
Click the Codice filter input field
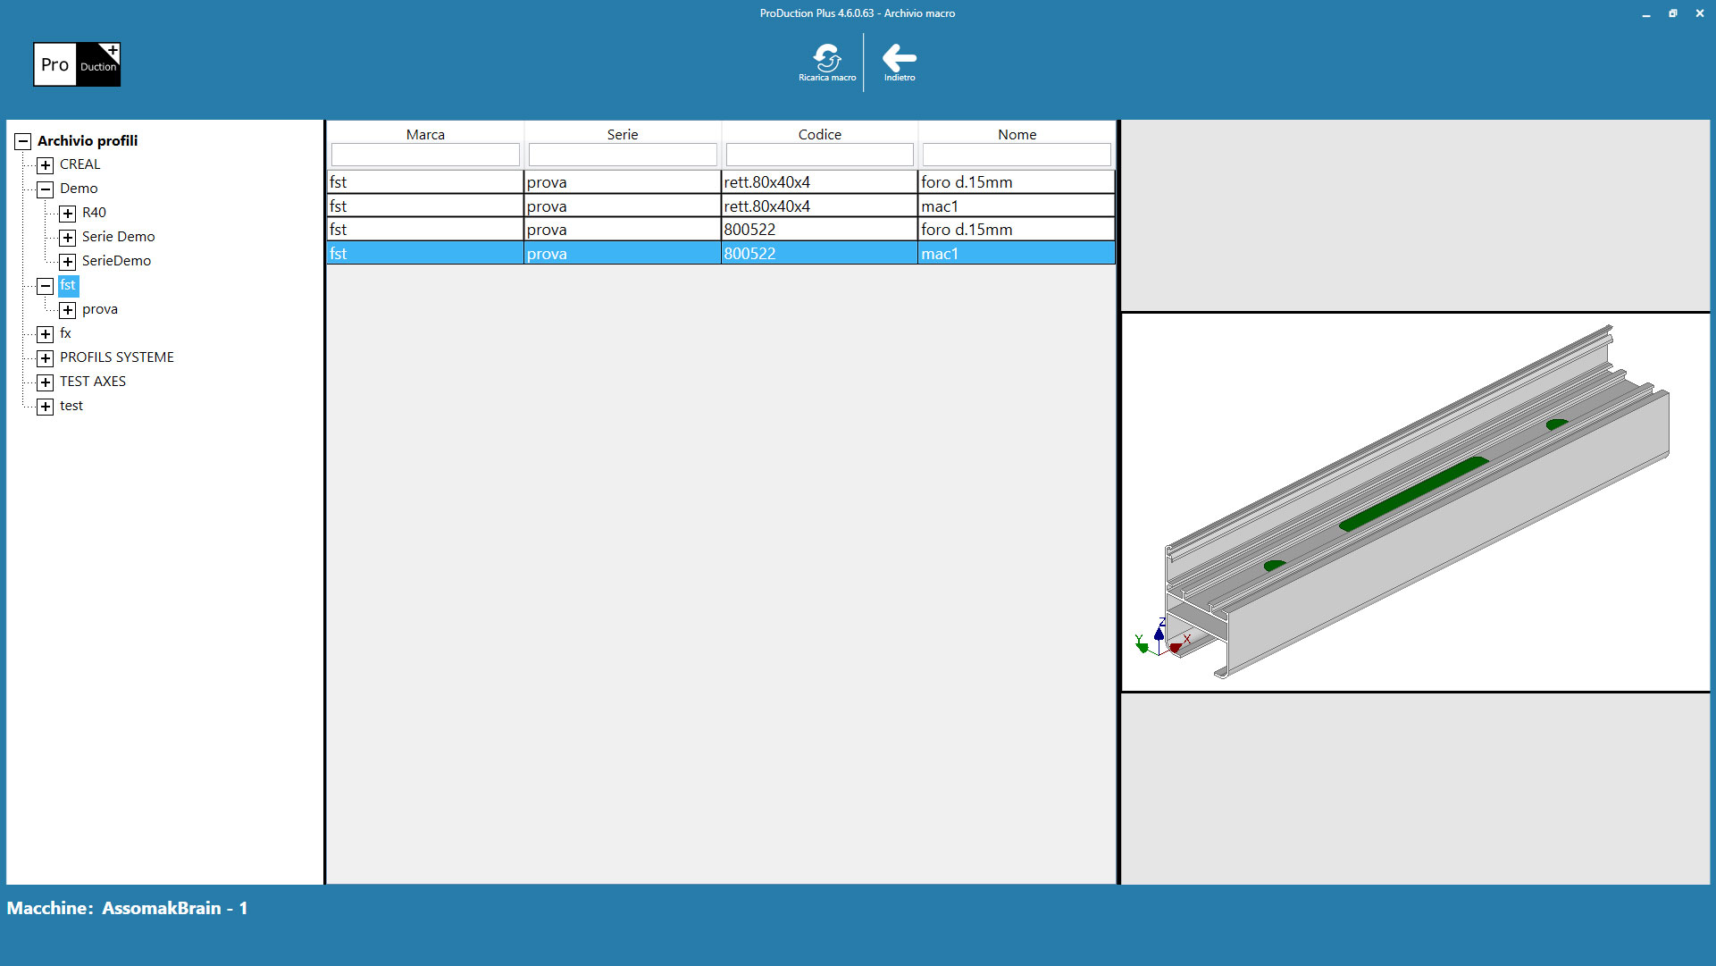819,155
